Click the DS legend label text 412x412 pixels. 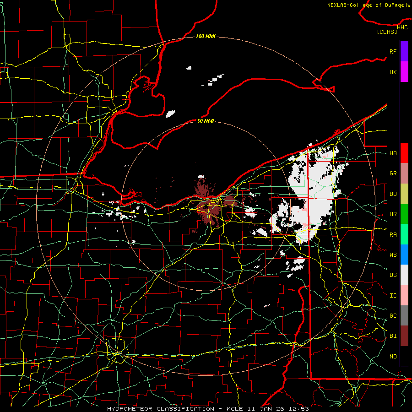tap(393, 275)
